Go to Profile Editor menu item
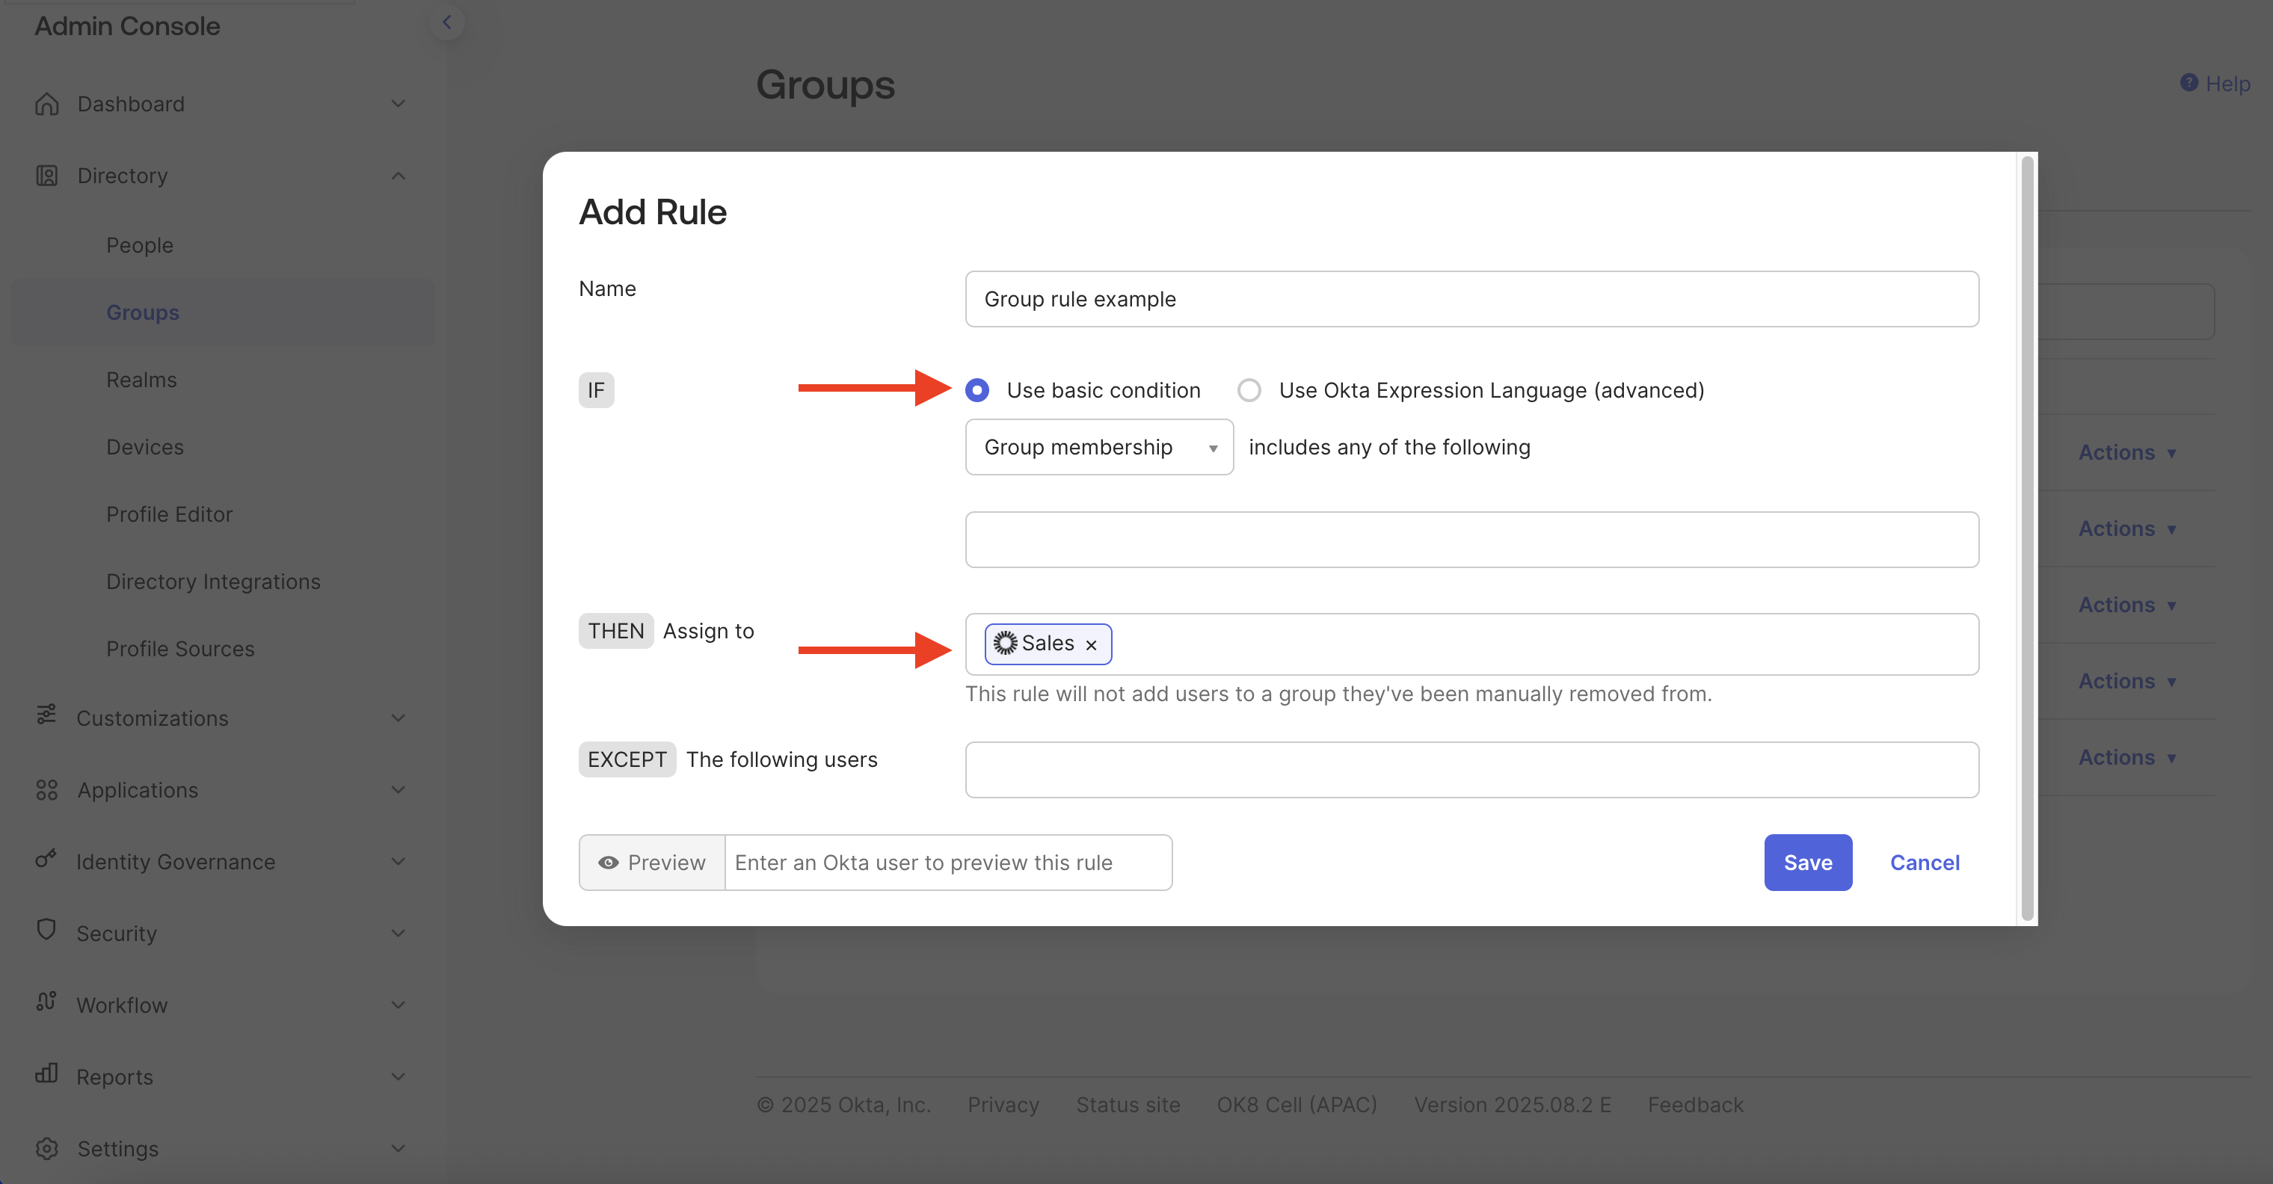The height and width of the screenshot is (1184, 2273). point(170,514)
